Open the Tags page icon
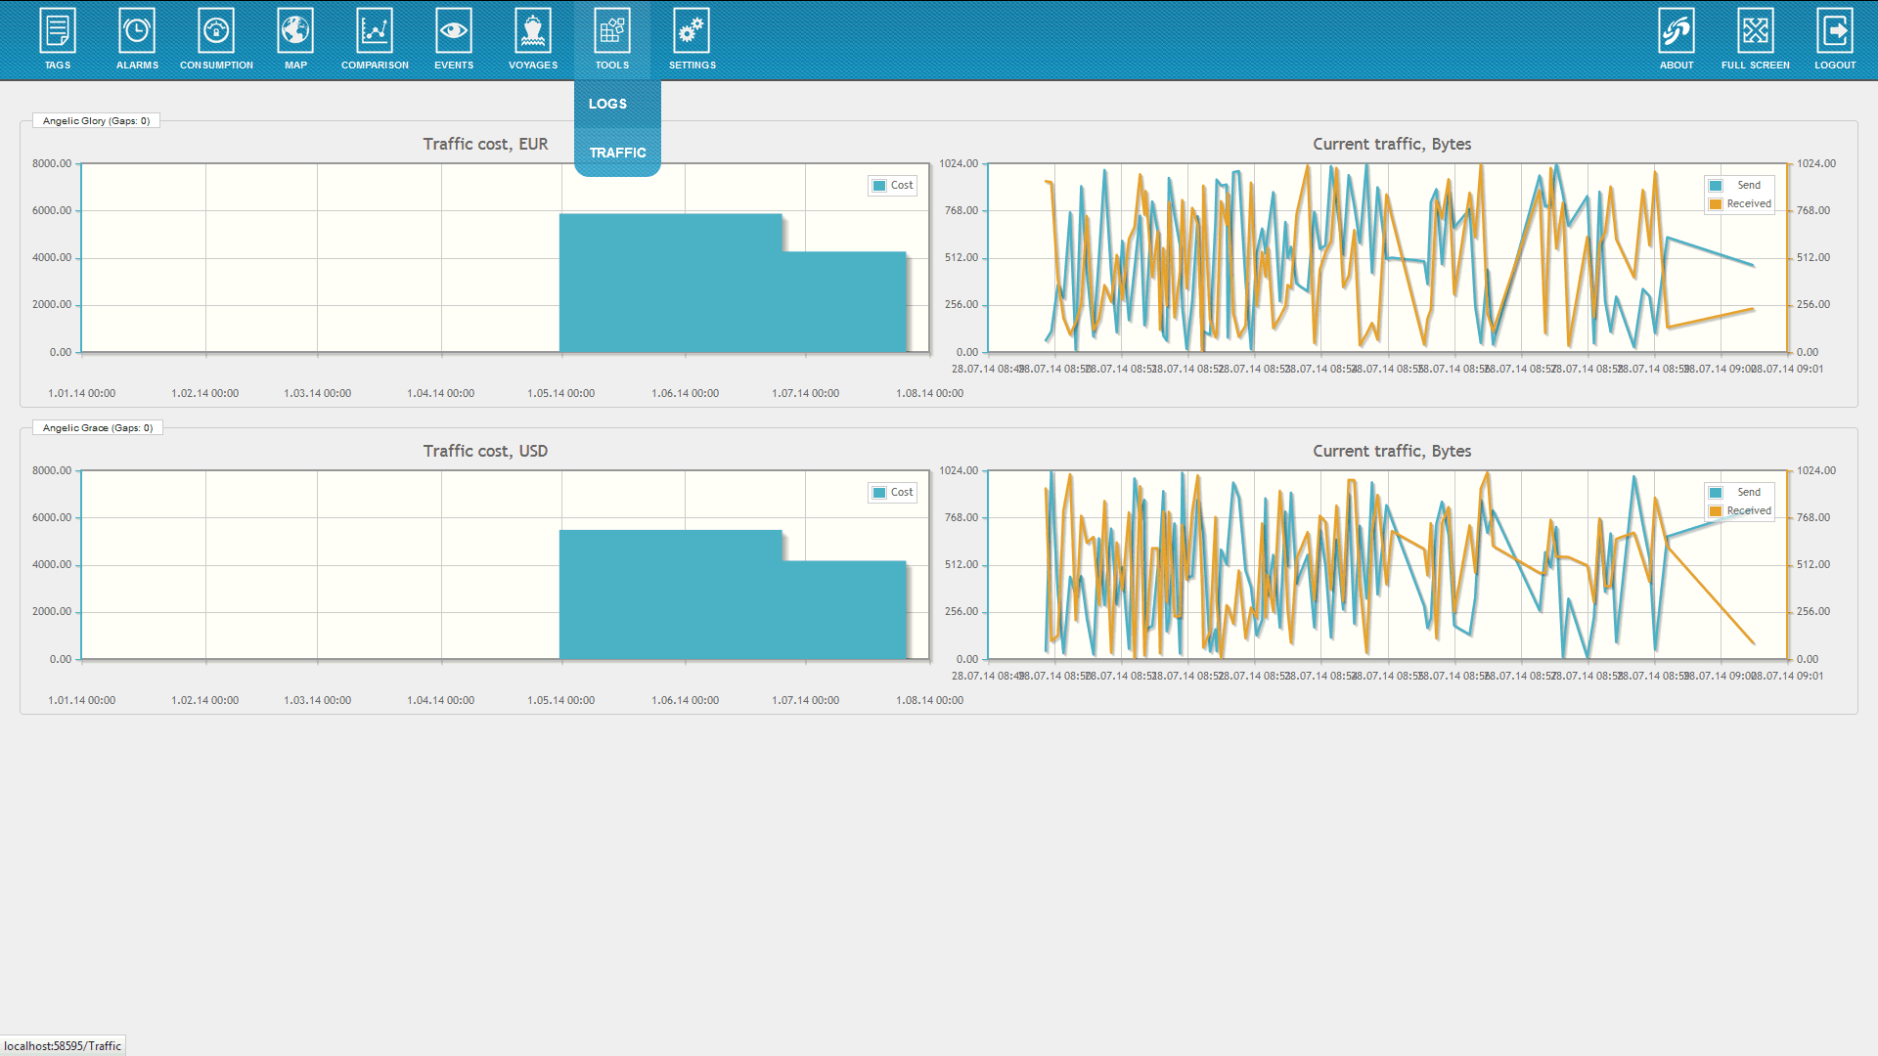 57,31
